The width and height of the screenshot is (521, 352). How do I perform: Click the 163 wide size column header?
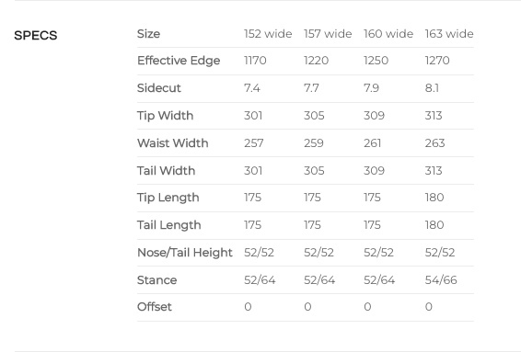point(449,33)
